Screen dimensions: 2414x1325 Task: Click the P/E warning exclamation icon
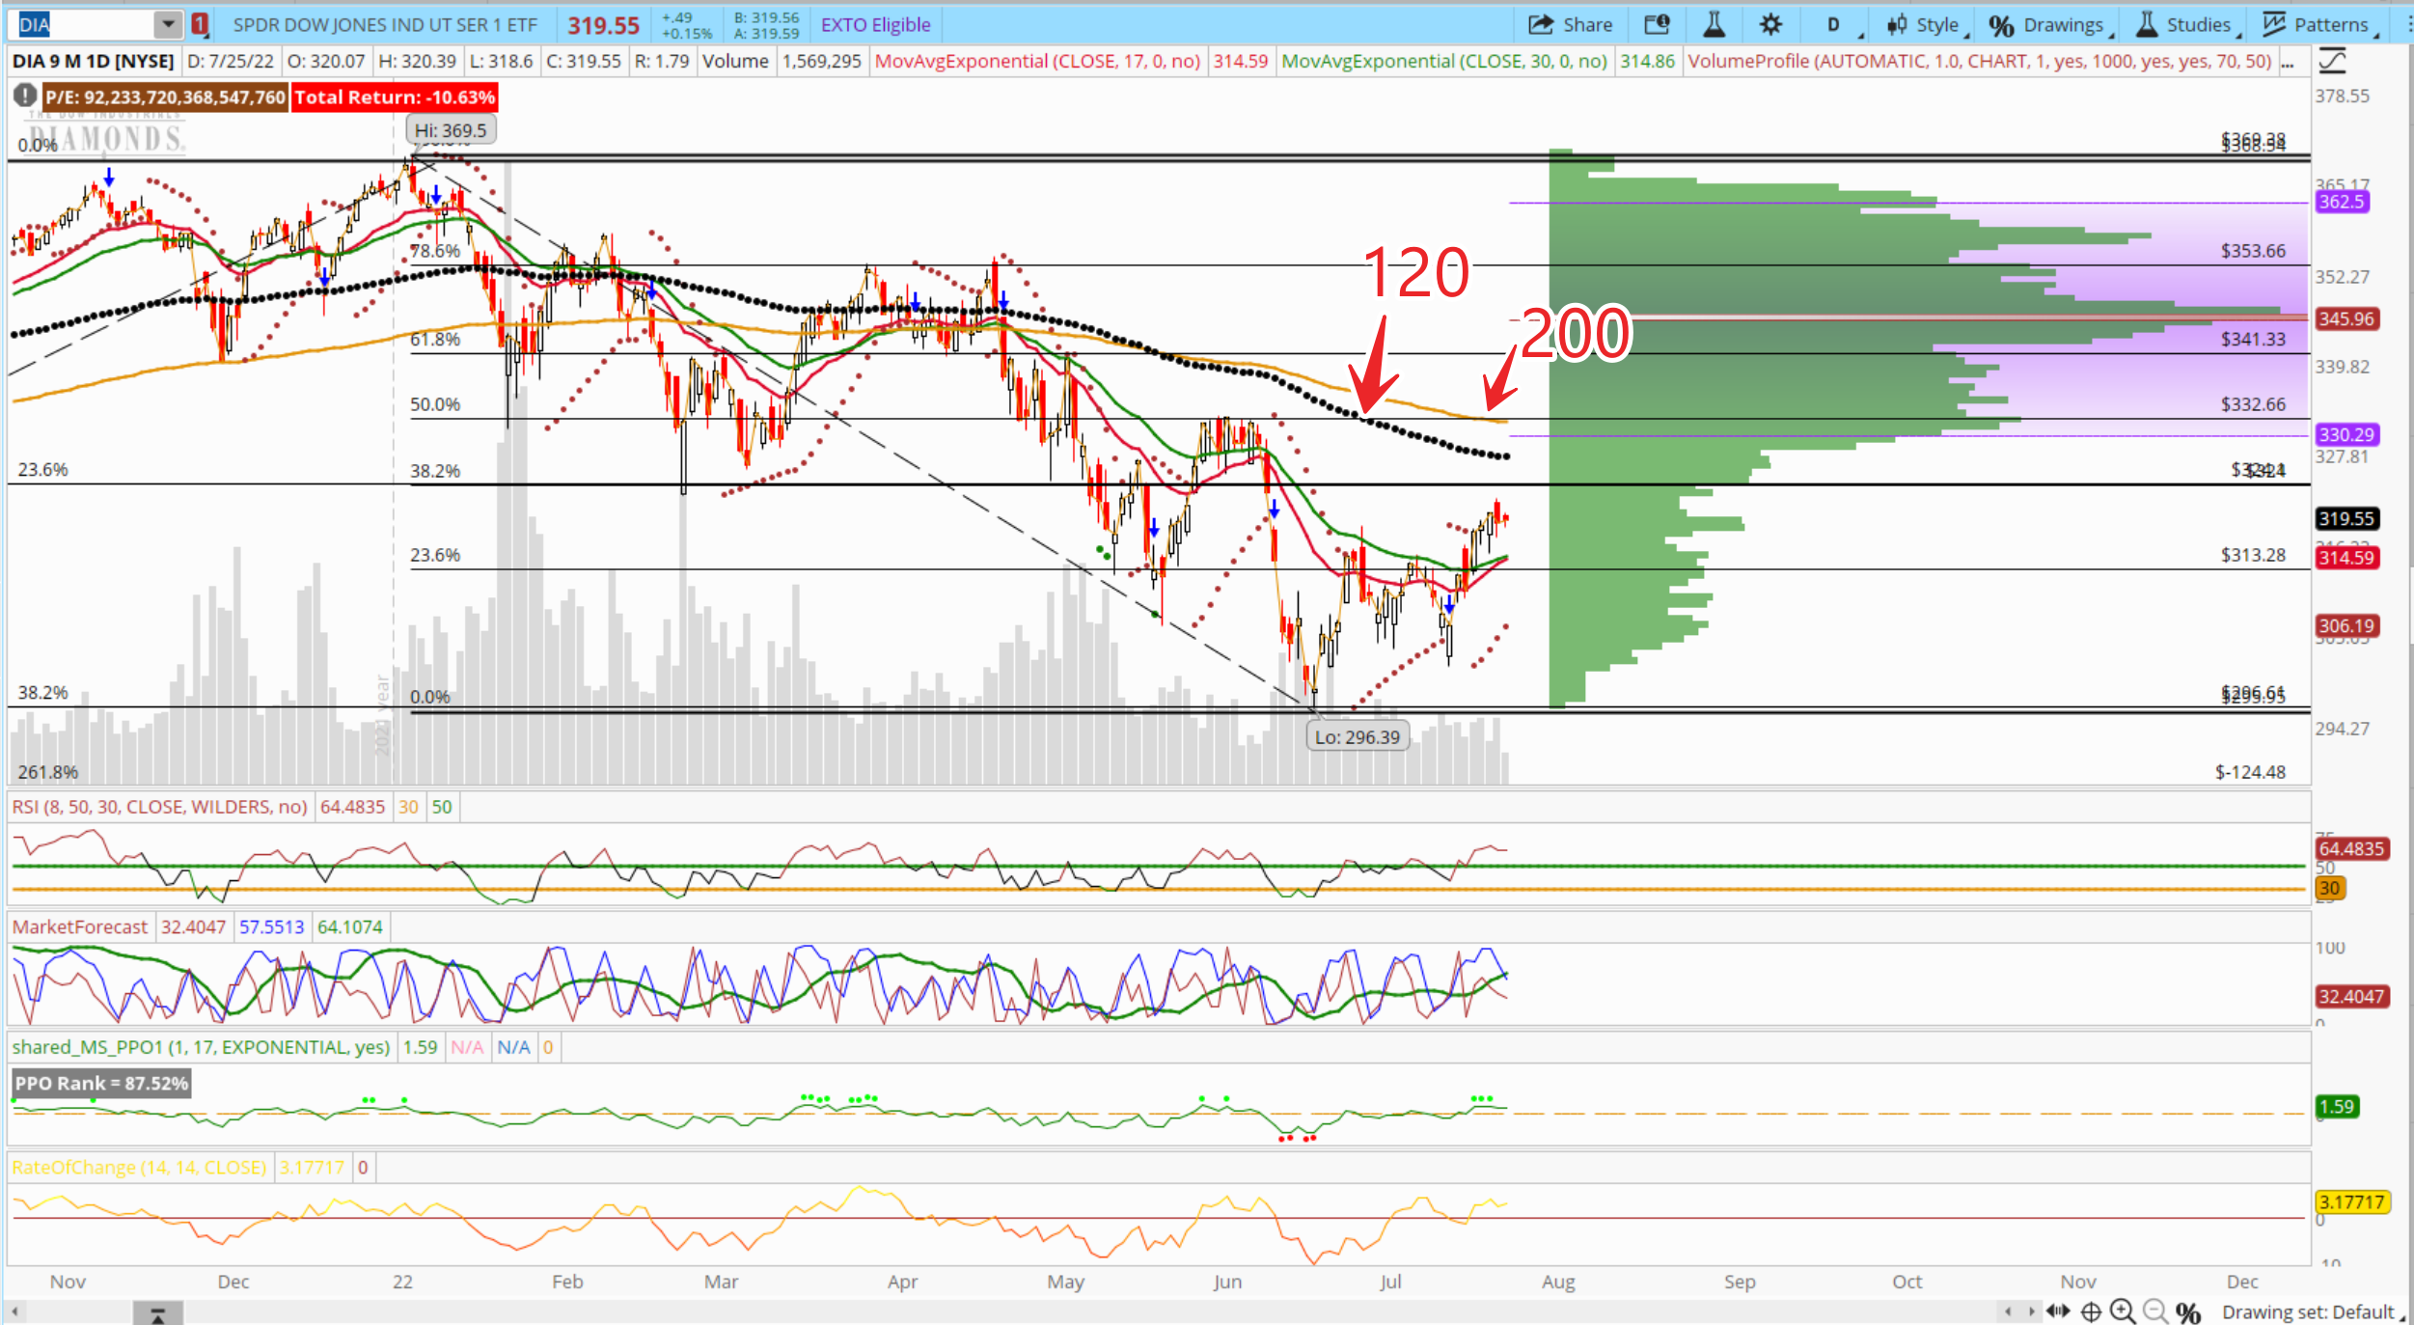tap(25, 97)
